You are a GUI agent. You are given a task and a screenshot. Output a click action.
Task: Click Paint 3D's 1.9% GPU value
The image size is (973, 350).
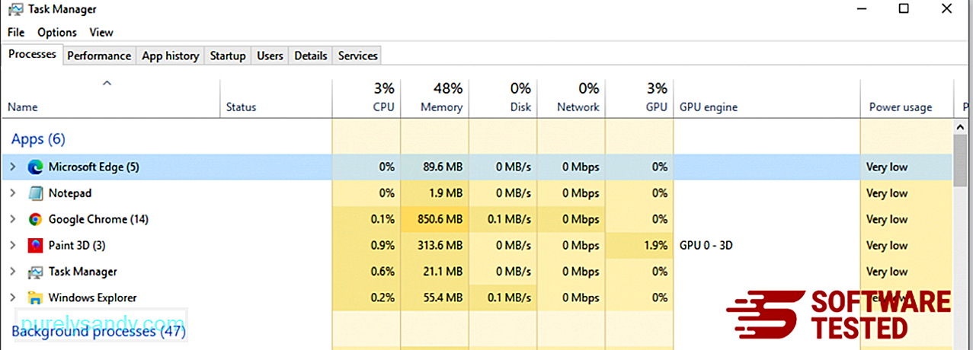tap(655, 245)
